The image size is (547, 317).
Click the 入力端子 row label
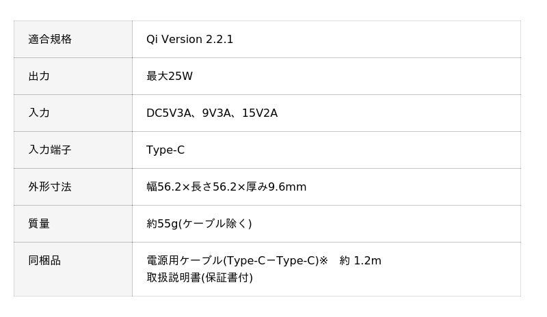[x=50, y=150]
